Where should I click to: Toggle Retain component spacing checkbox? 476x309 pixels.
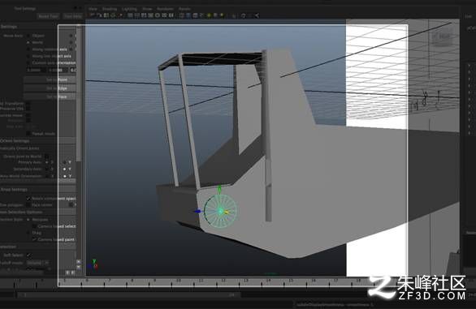click(28, 199)
